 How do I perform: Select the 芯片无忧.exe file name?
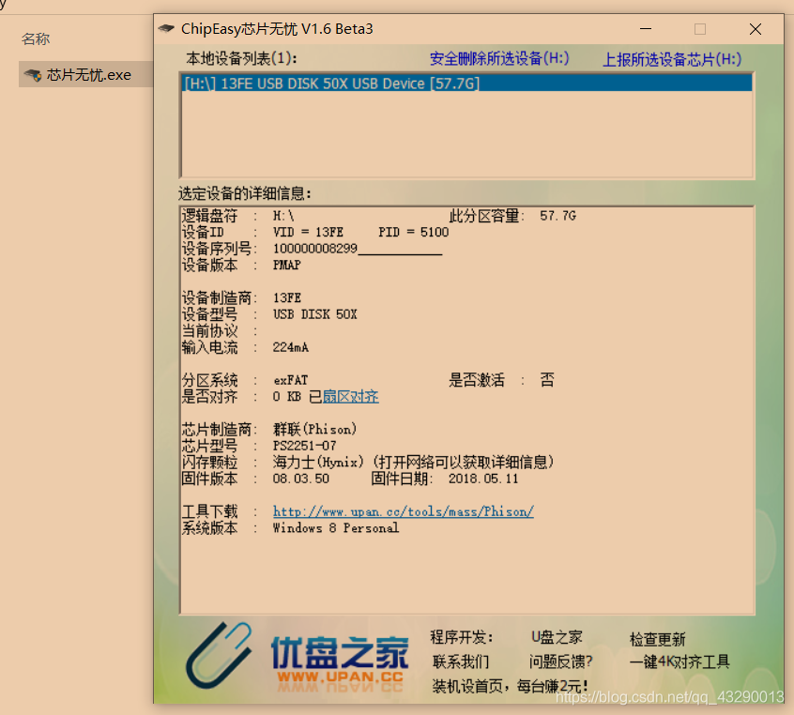coord(89,75)
